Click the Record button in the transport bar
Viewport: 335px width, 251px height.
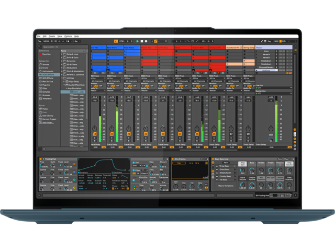pos(146,41)
